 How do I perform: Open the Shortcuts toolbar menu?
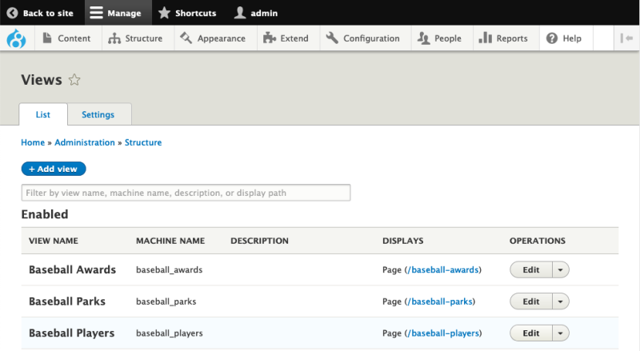pyautogui.click(x=188, y=13)
